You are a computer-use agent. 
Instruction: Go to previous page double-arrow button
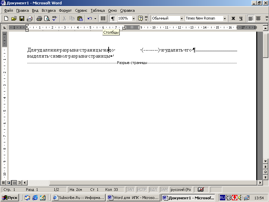point(265,167)
